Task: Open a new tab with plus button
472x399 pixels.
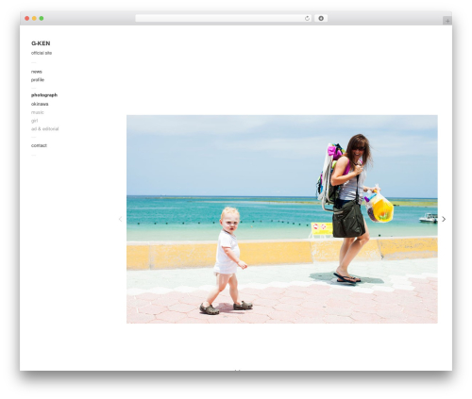Action: (447, 21)
